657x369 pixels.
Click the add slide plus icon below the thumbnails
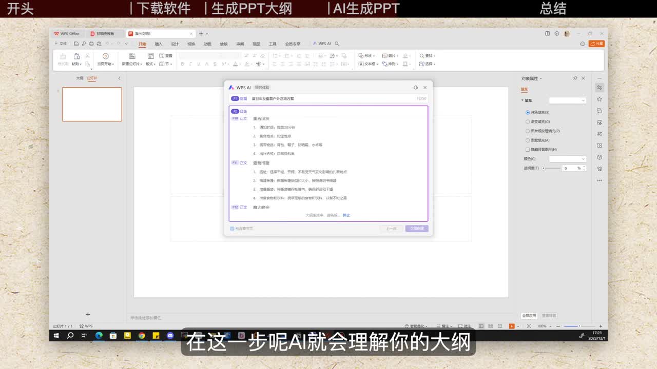88,314
